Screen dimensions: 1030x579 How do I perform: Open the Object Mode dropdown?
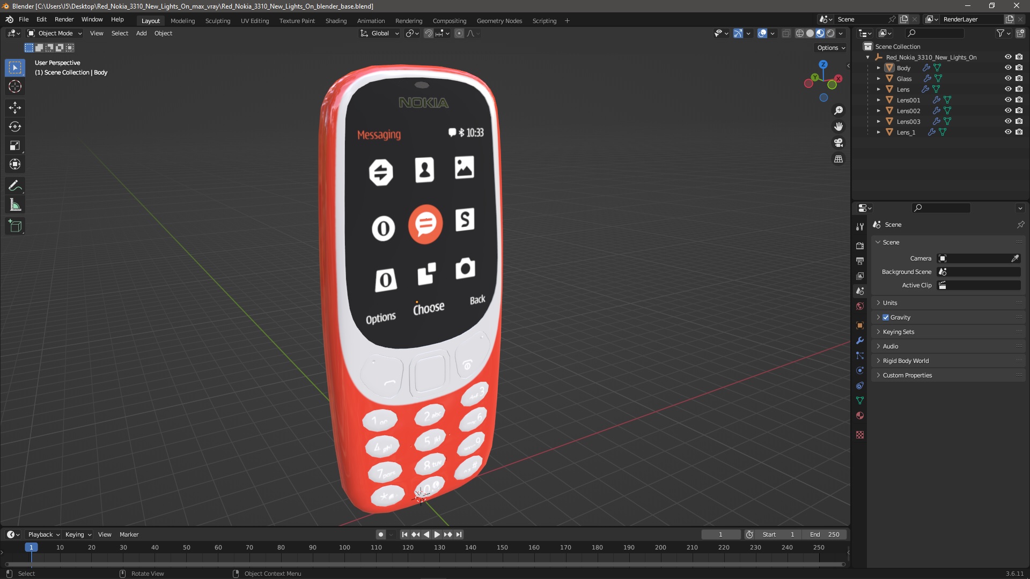click(x=55, y=33)
